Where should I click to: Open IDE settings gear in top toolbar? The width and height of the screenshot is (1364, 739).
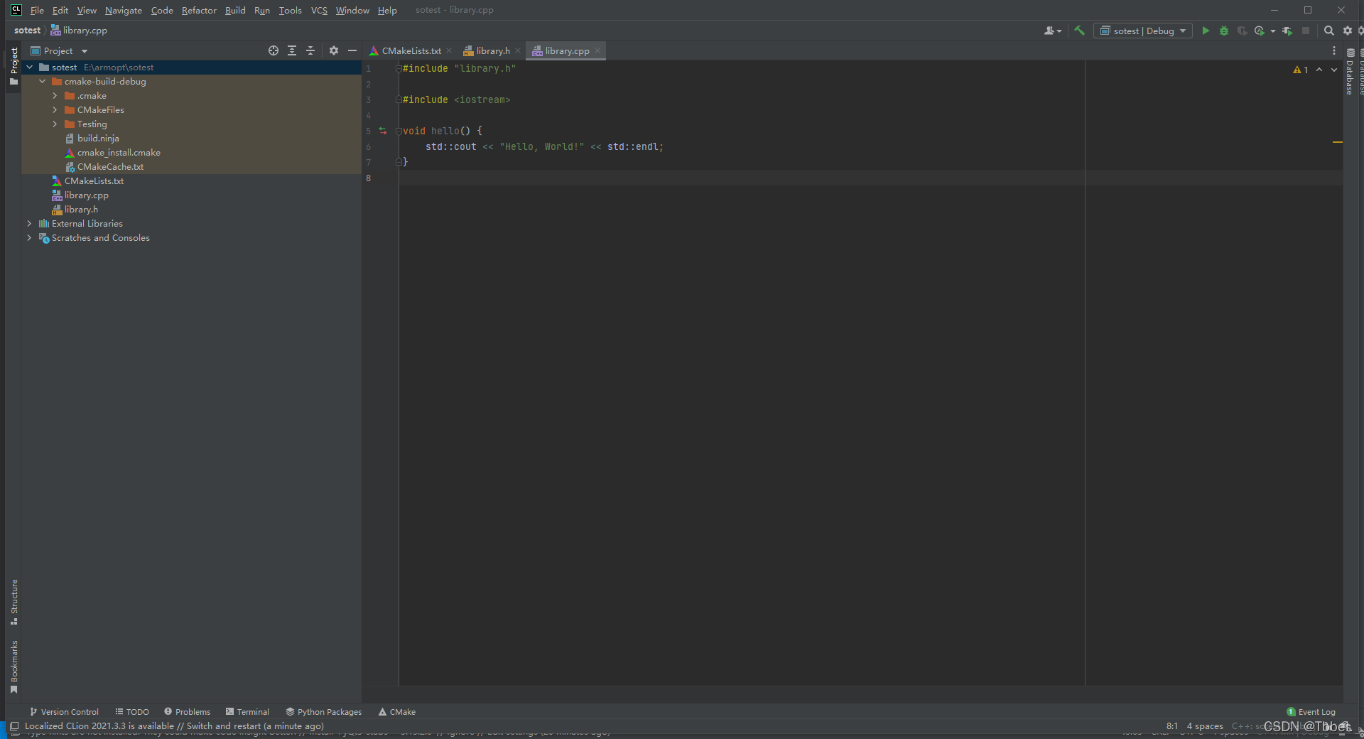click(1347, 31)
